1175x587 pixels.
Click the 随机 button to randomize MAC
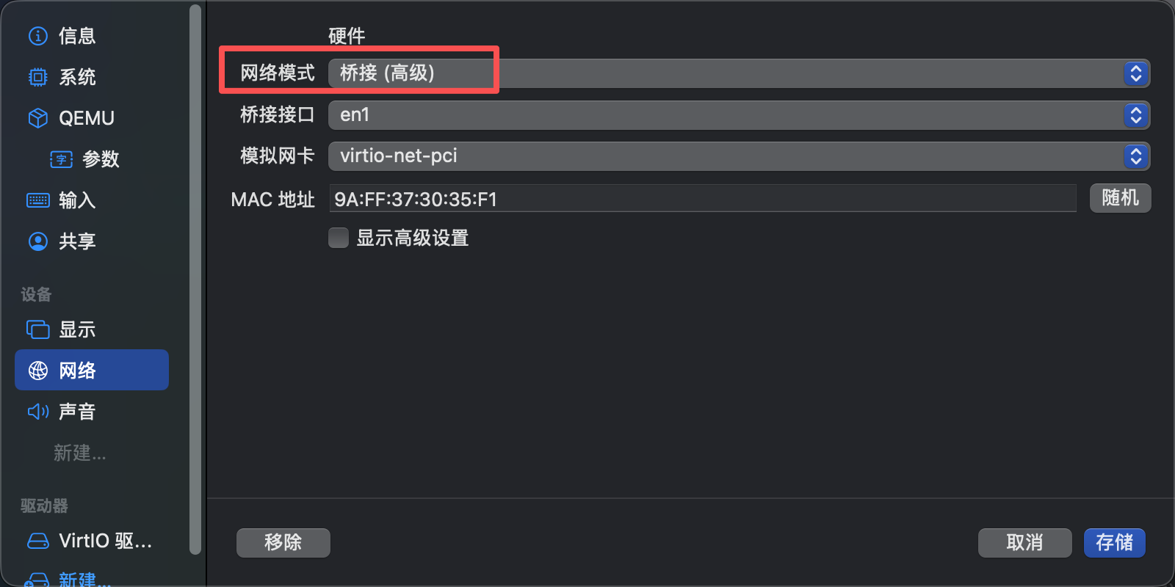pyautogui.click(x=1119, y=198)
